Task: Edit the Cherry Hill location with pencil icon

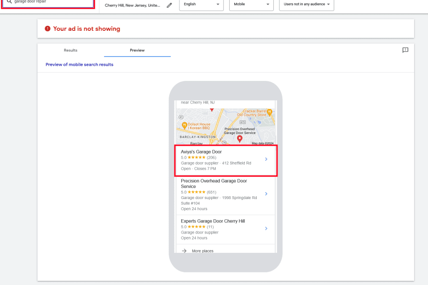Action: coord(169,5)
